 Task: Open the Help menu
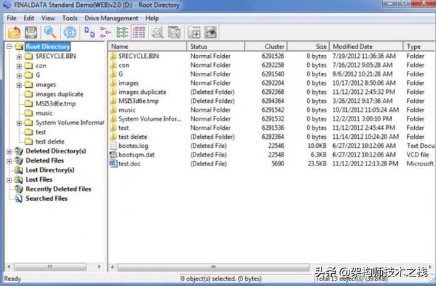(152, 18)
